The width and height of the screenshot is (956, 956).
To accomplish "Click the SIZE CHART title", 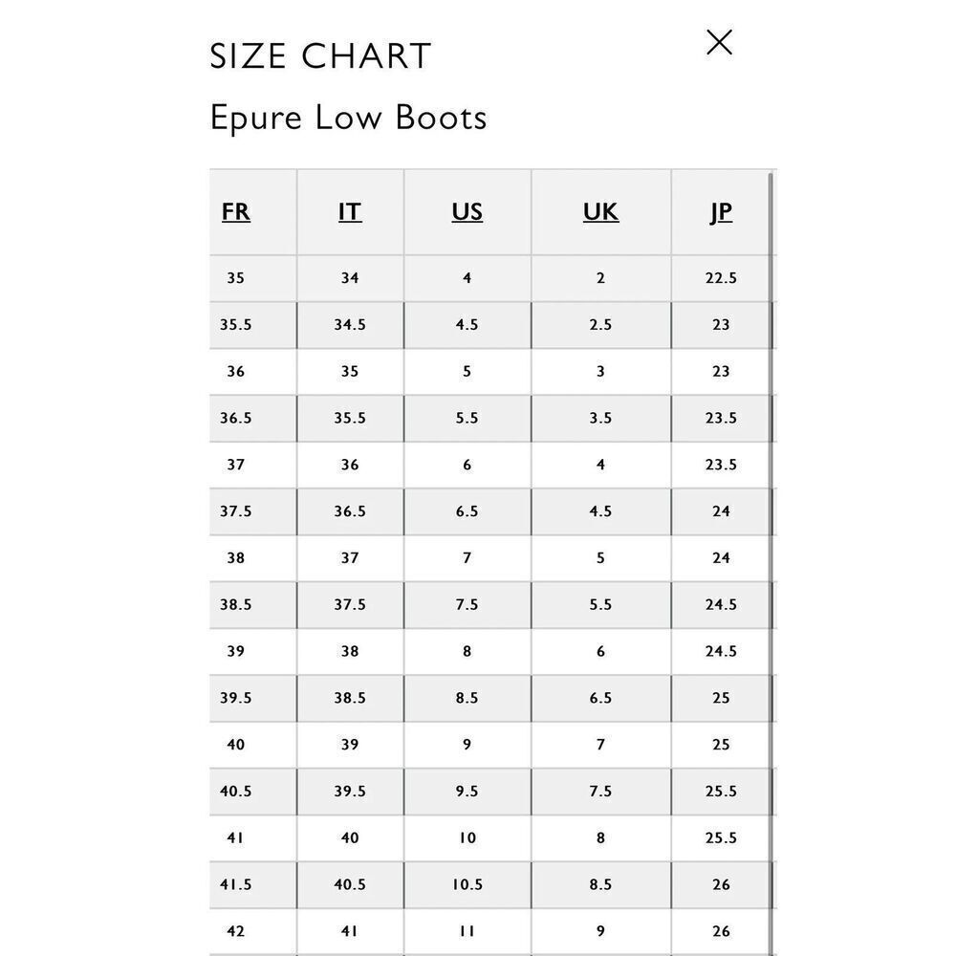I will pos(320,56).
